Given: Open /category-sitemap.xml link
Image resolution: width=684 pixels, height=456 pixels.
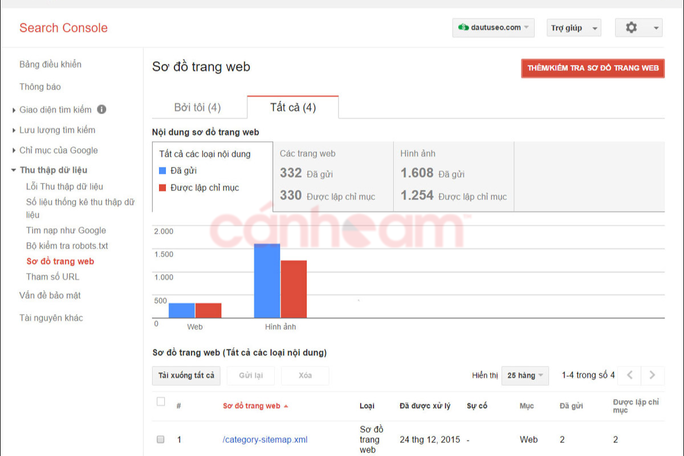Looking at the screenshot, I should (265, 439).
